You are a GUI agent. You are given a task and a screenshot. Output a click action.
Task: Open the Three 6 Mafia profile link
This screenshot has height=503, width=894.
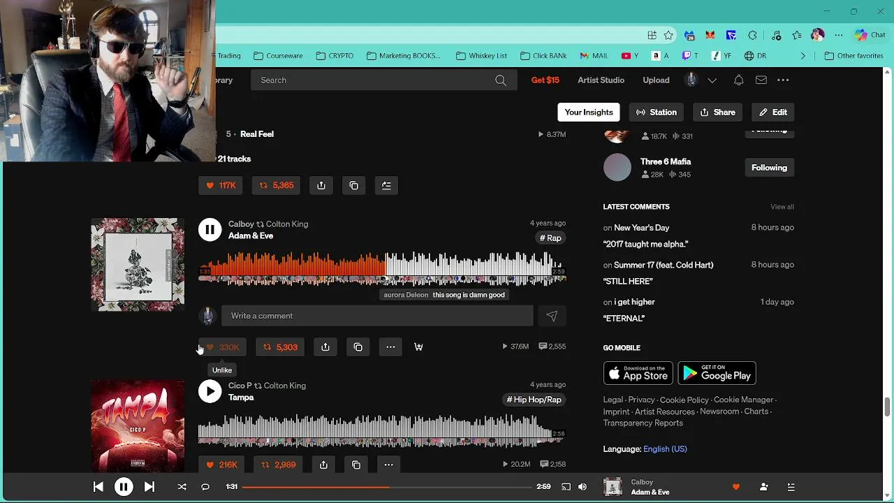pos(666,161)
